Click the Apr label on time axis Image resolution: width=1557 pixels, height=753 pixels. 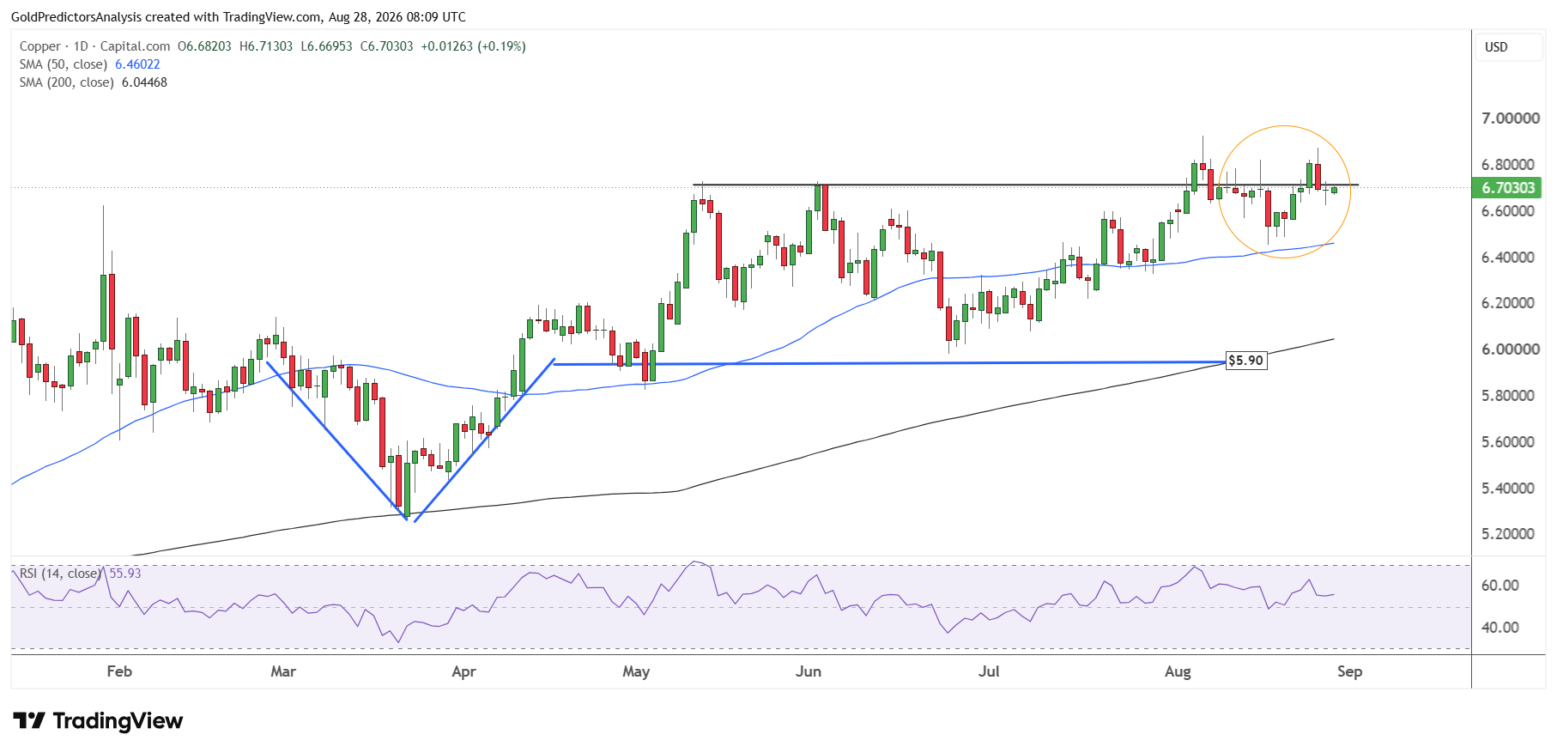coord(463,671)
